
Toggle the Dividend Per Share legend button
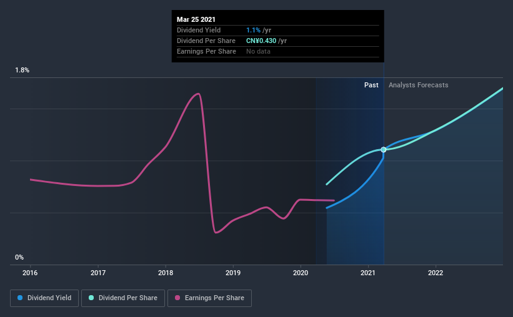click(x=123, y=298)
